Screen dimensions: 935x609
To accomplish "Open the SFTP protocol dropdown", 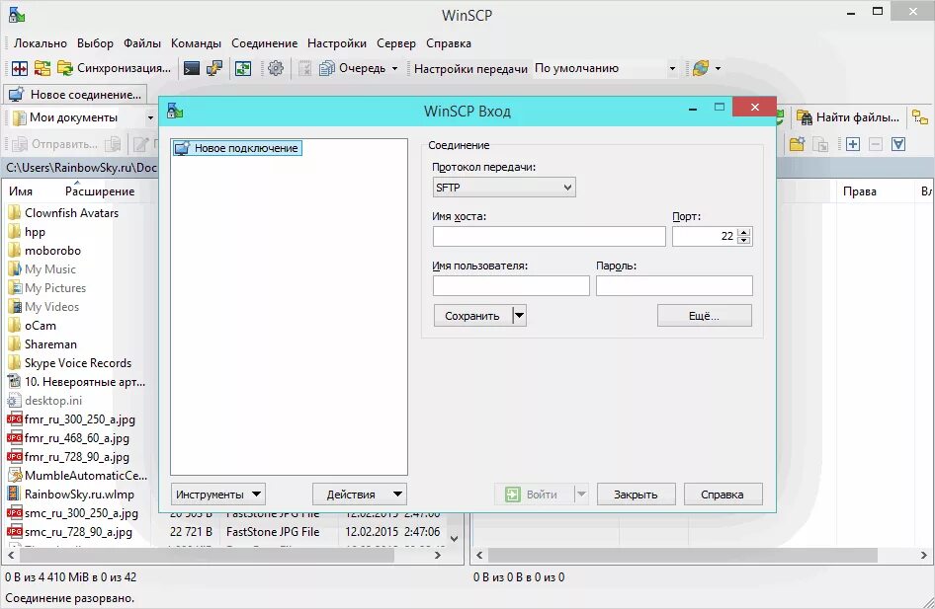I will pos(504,188).
